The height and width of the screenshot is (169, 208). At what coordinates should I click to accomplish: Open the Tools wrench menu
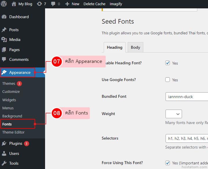click(x=4, y=163)
